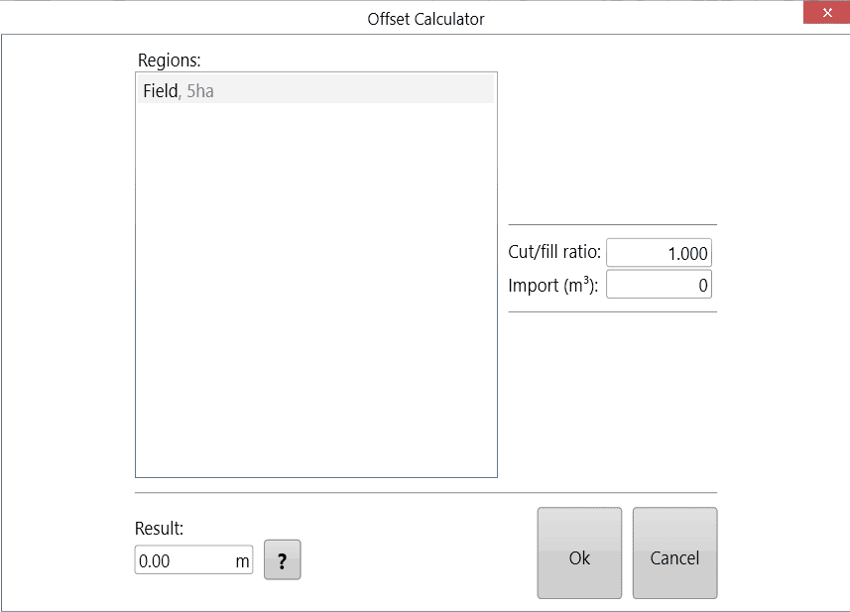Click the Import cubic meters input field

click(659, 286)
